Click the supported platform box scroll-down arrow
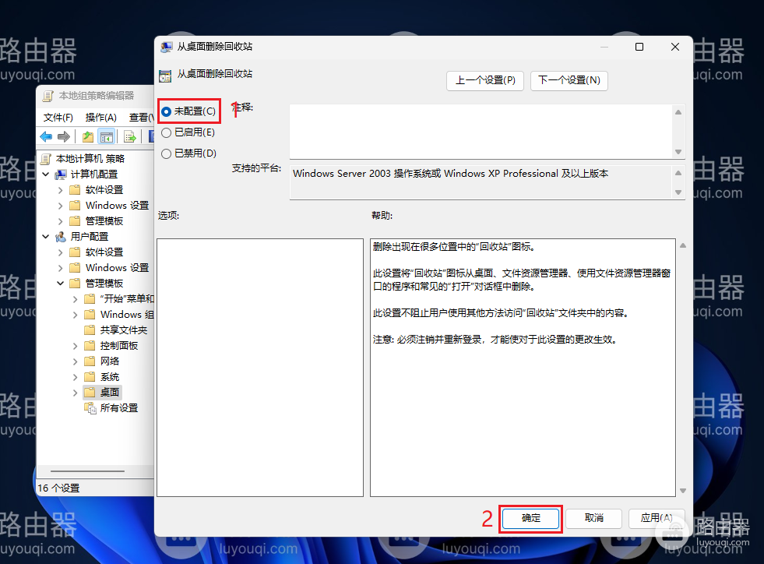The width and height of the screenshot is (764, 564). click(x=678, y=192)
